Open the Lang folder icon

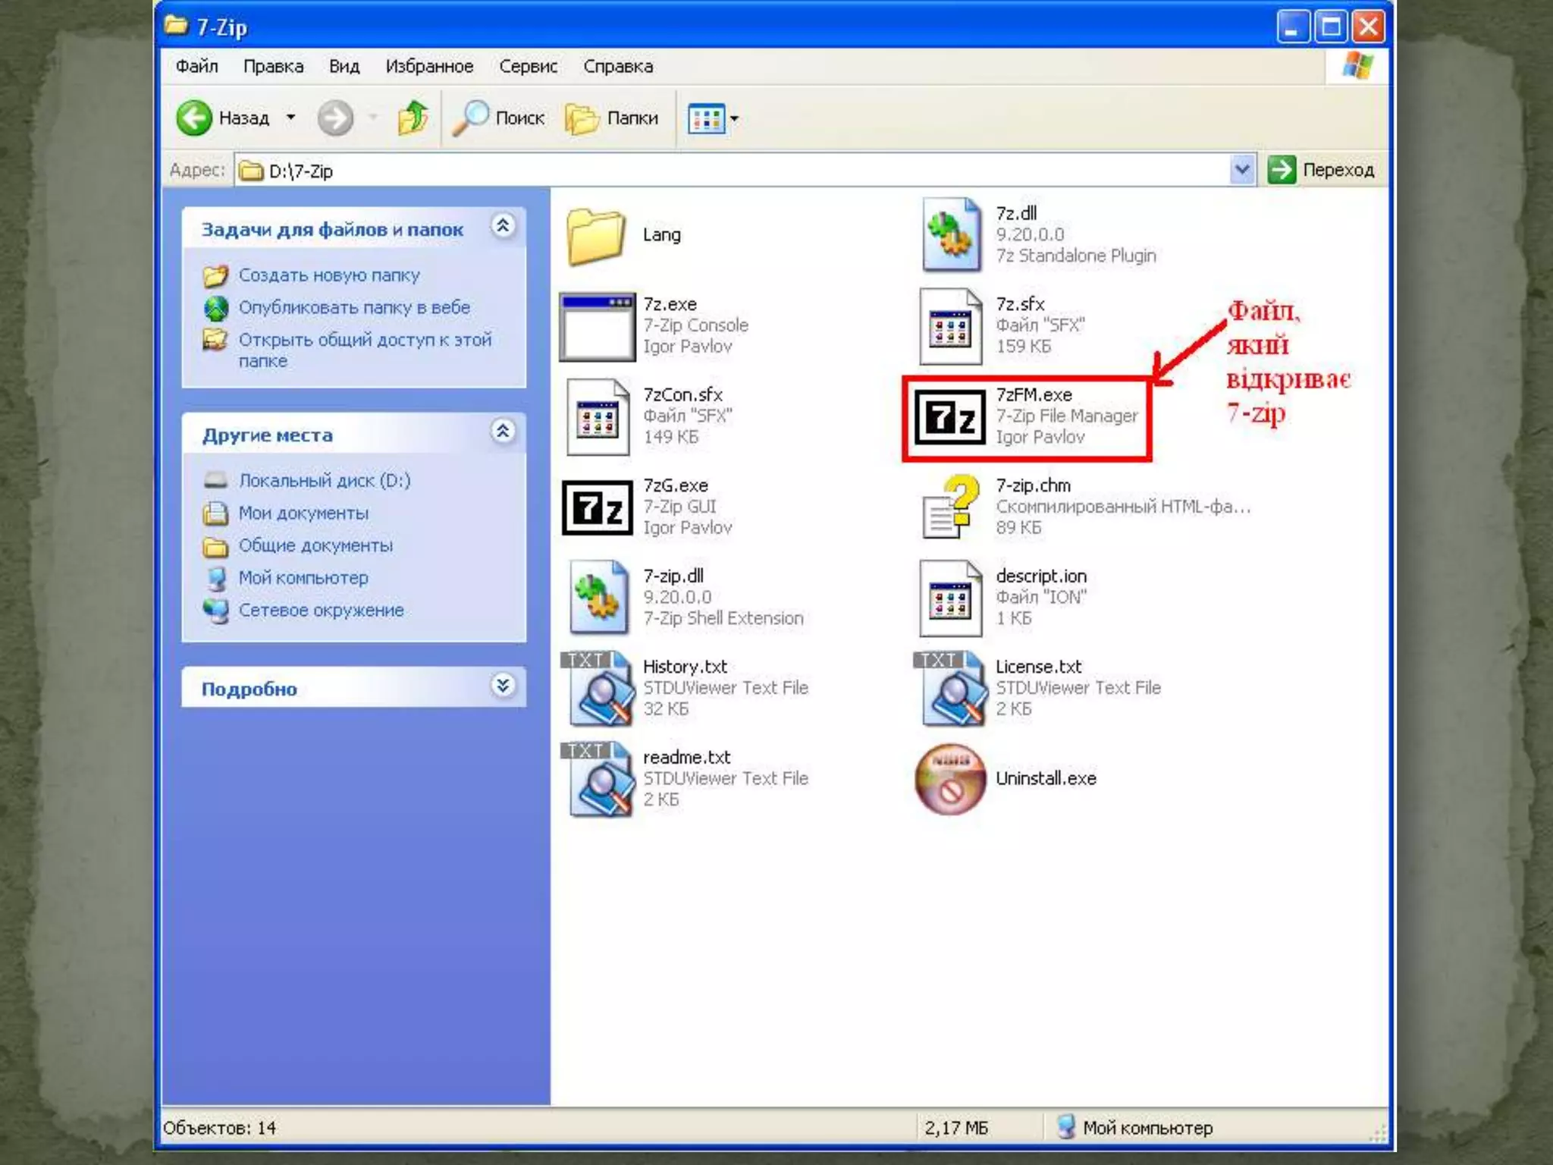pos(596,236)
